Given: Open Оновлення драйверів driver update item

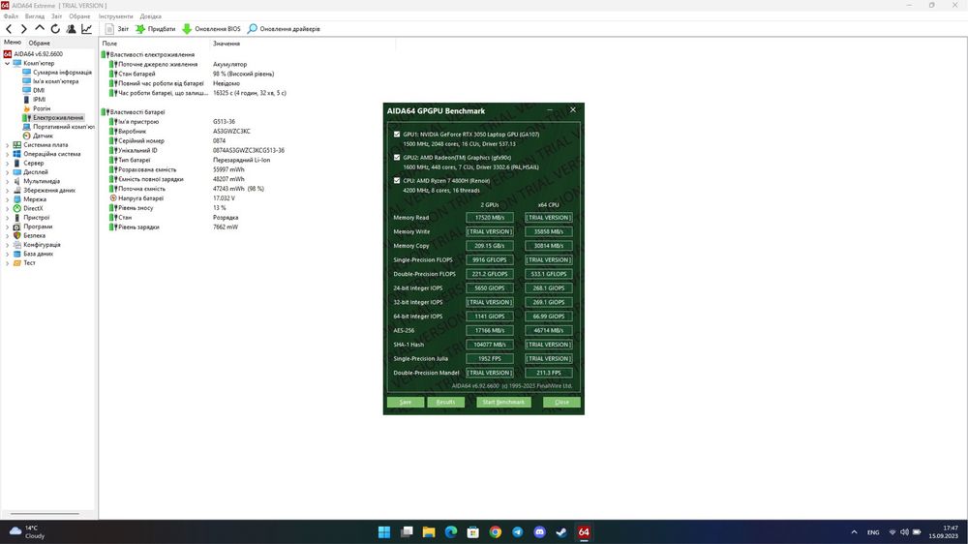Looking at the screenshot, I should [x=284, y=29].
